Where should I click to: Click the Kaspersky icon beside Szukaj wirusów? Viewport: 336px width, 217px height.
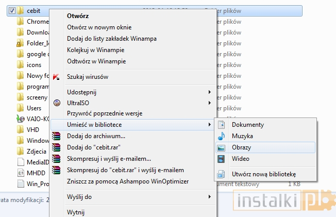click(x=57, y=77)
